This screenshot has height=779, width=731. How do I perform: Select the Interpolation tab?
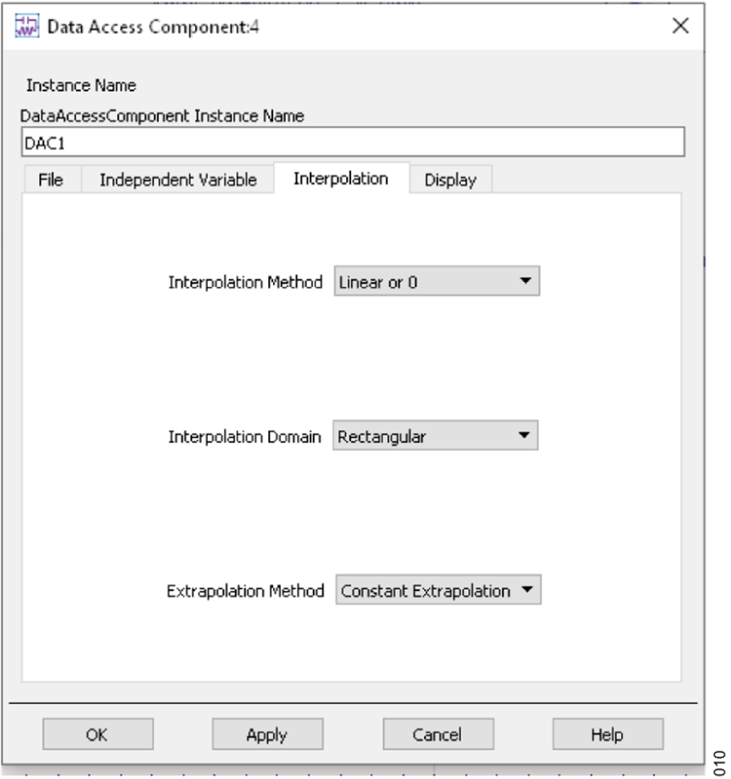click(342, 179)
